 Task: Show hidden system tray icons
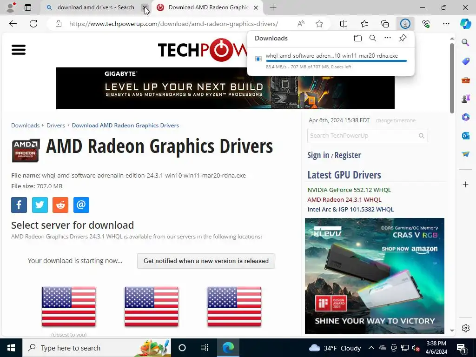pyautogui.click(x=371, y=348)
